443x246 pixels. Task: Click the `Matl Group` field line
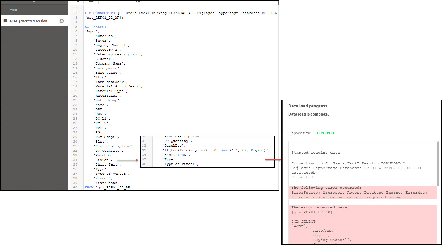[107, 100]
